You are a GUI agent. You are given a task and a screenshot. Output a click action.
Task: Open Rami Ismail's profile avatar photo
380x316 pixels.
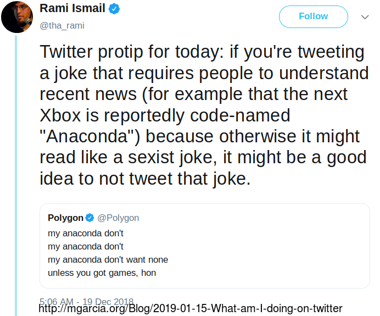pyautogui.click(x=17, y=17)
